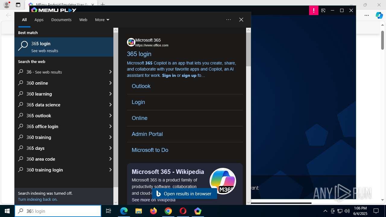Open Microsoft Edge from the taskbar

click(124, 211)
